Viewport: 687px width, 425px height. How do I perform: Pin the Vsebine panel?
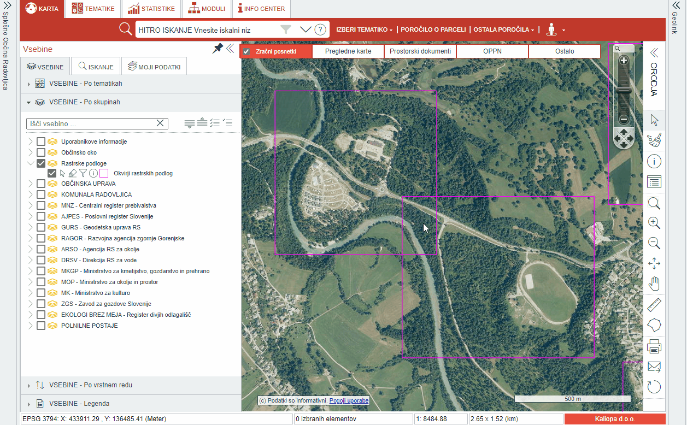[218, 49]
